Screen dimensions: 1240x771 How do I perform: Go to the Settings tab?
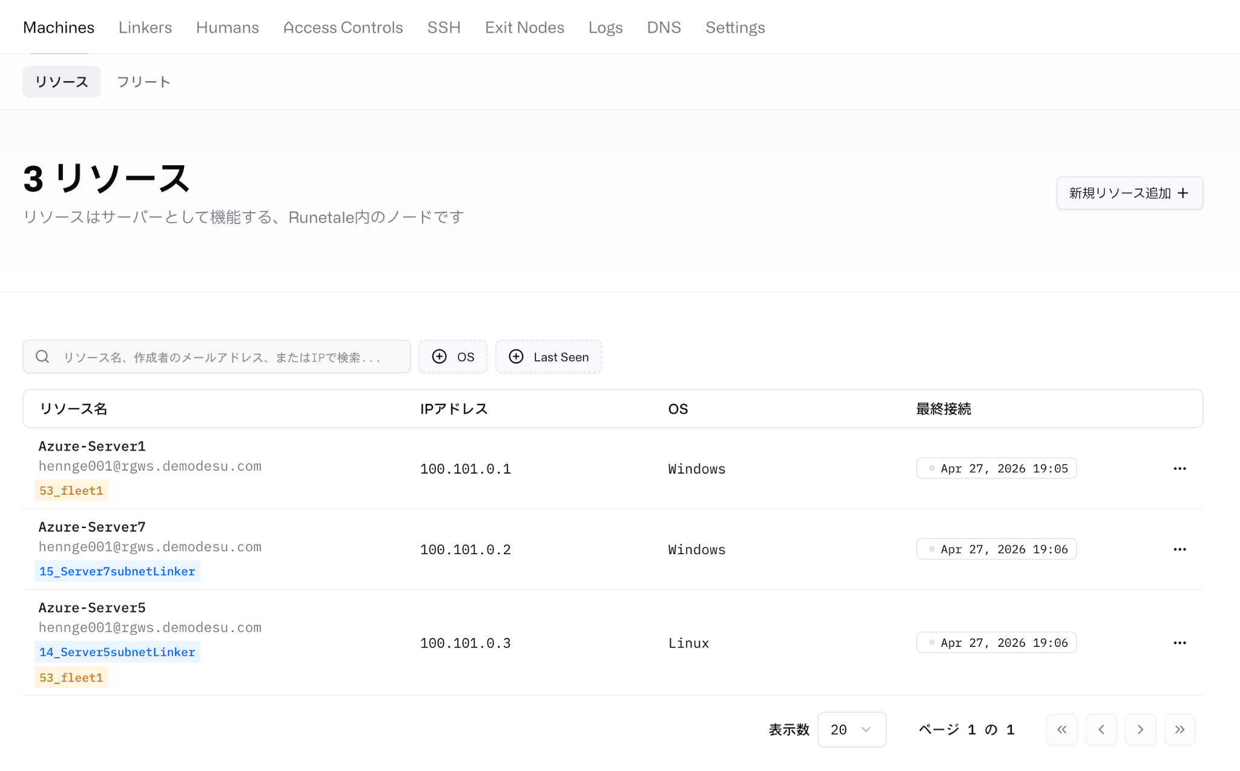click(735, 27)
